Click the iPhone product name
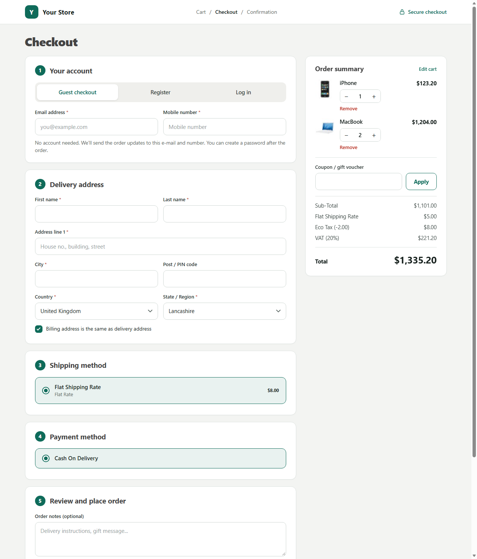Screen dimensions: 477x559 [x=348, y=83]
